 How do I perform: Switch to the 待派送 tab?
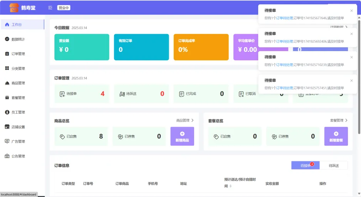point(334,166)
